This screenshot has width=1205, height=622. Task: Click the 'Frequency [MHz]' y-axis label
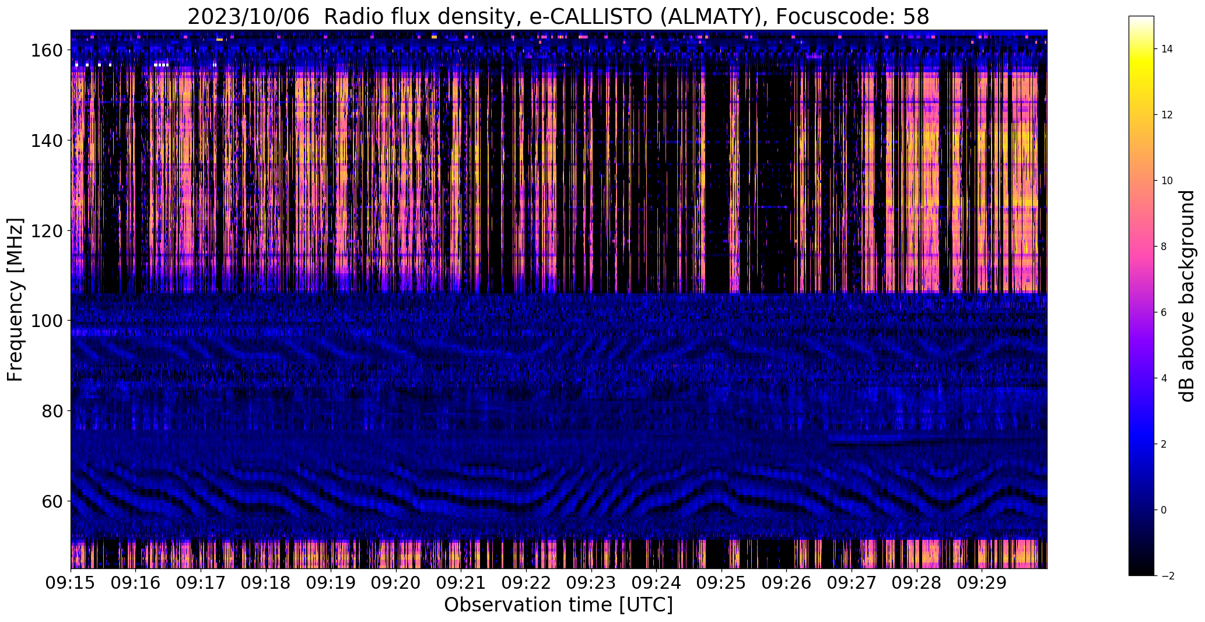point(15,300)
